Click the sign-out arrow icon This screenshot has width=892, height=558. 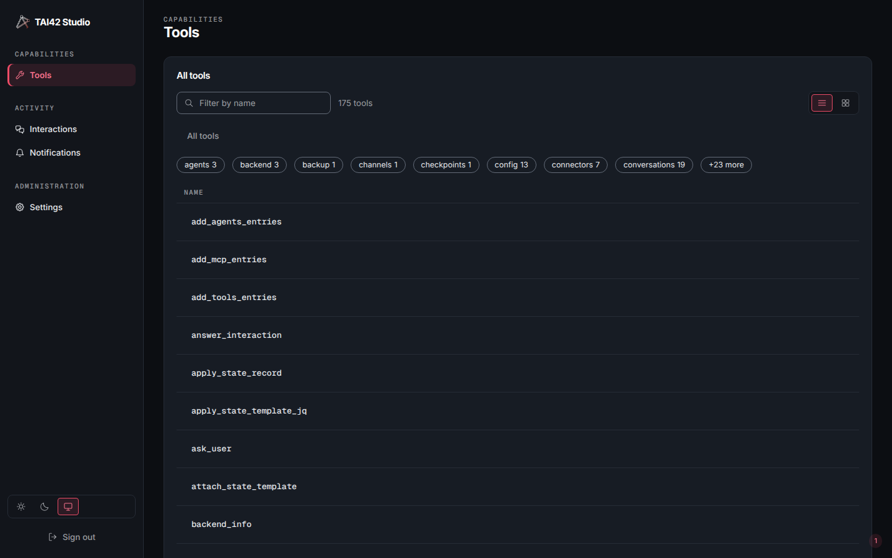point(53,537)
